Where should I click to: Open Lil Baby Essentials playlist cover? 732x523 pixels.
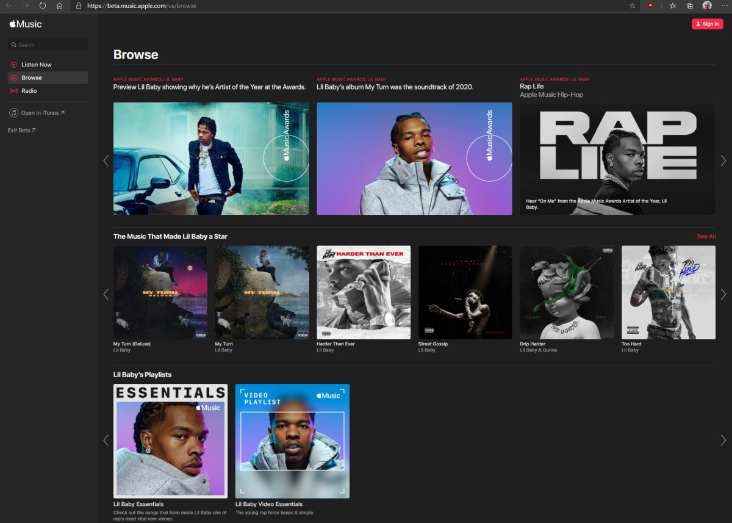[x=170, y=441]
